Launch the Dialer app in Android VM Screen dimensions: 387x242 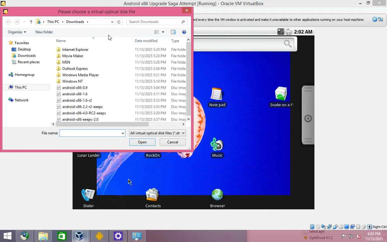[x=88, y=198]
